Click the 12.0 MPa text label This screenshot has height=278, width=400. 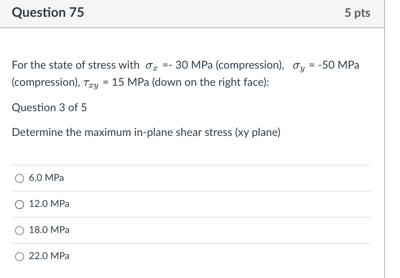[x=49, y=204]
